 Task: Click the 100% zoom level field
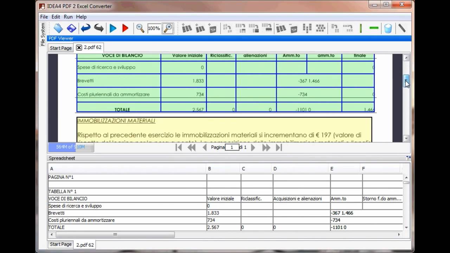click(154, 28)
